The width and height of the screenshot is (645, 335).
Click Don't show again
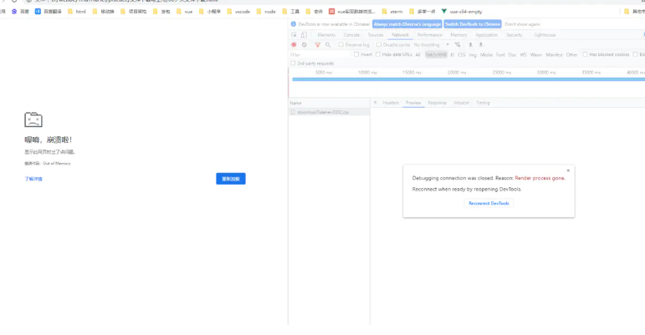tap(522, 24)
